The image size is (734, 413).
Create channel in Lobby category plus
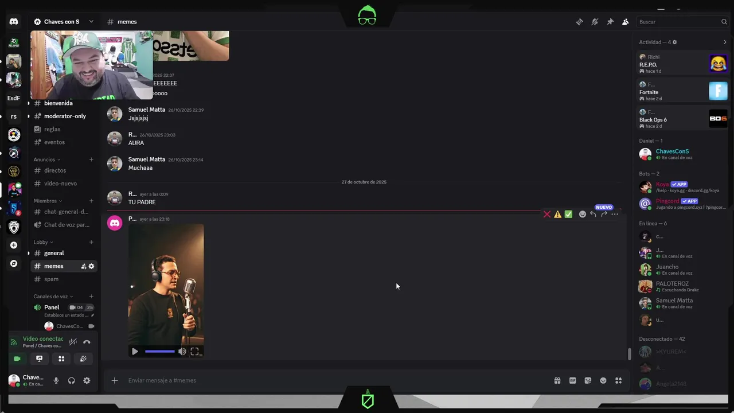(x=91, y=242)
